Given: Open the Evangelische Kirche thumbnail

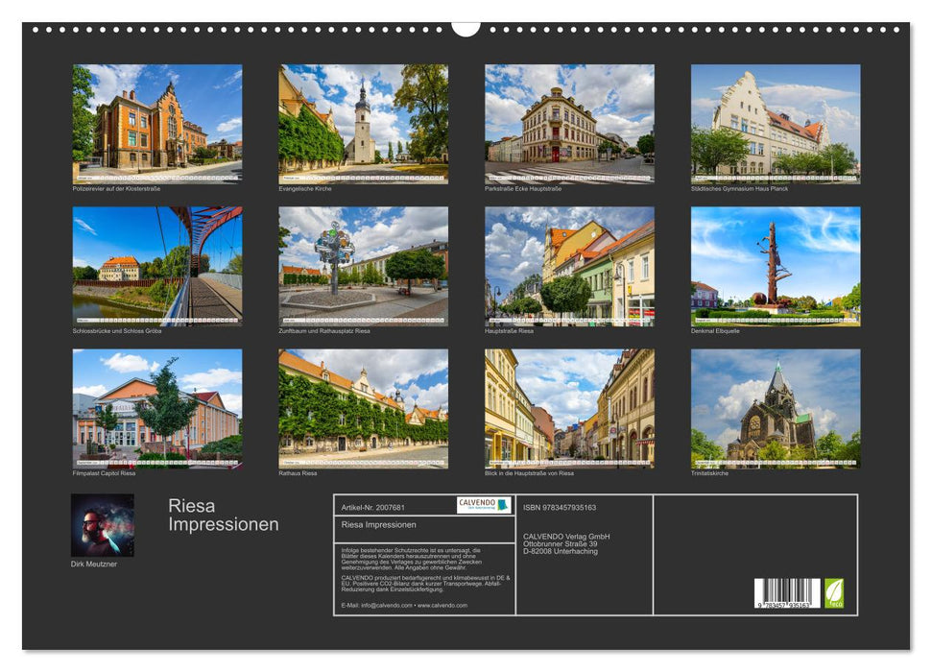Looking at the screenshot, I should pyautogui.click(x=365, y=125).
